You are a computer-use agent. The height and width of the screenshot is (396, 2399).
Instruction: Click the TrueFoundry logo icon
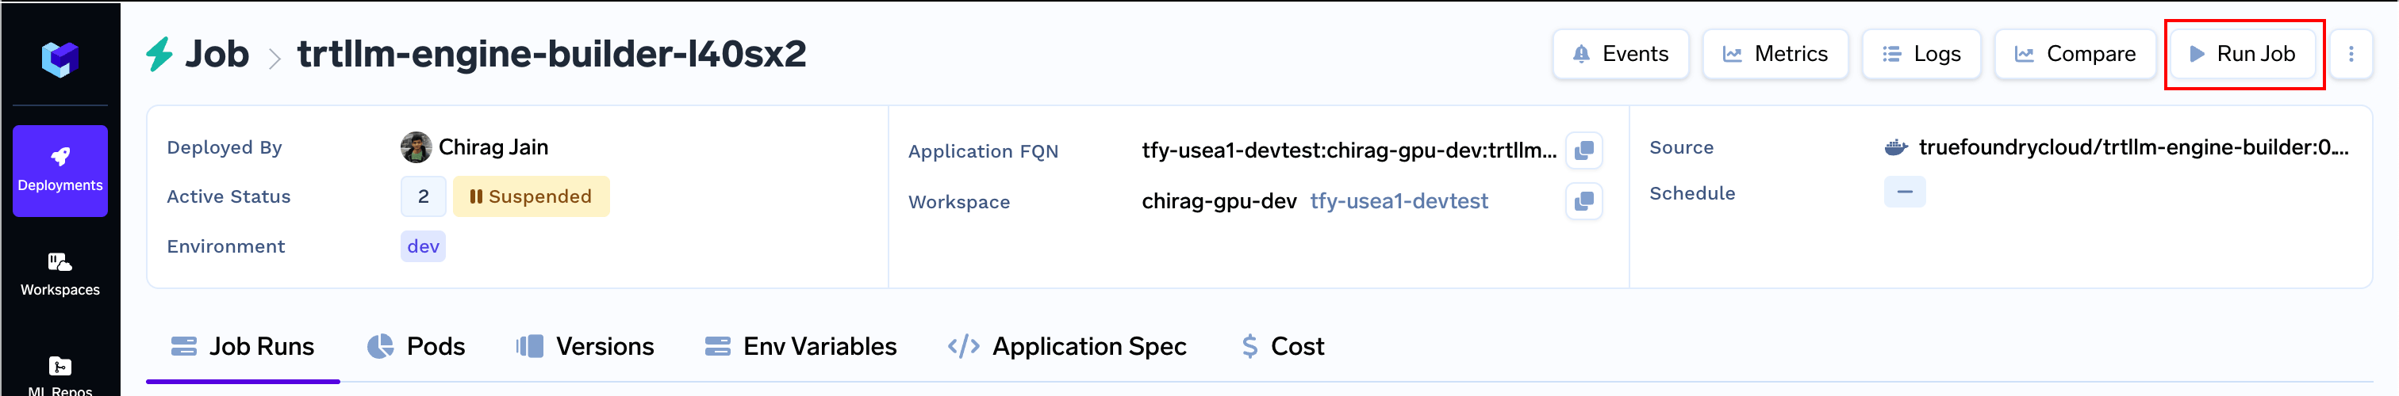click(x=59, y=59)
